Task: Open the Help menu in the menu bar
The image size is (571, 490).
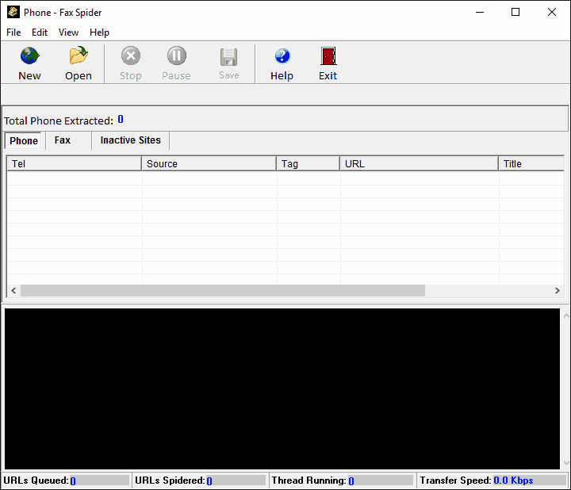Action: [x=99, y=33]
